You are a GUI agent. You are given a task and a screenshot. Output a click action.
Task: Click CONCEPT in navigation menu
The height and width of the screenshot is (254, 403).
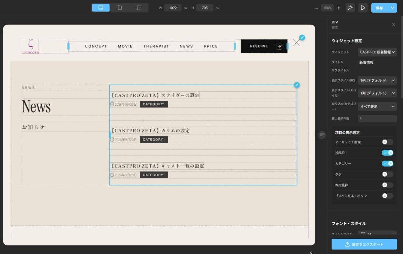[x=96, y=46]
